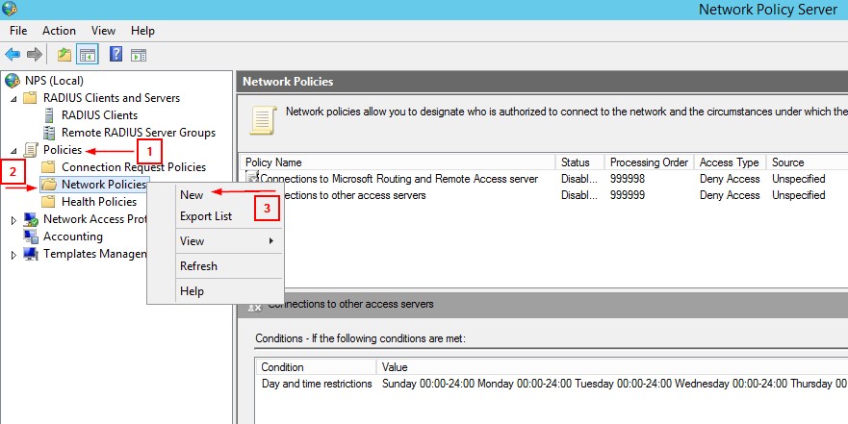Select Health Policies tree item
Viewport: 848px width, 424px height.
[99, 202]
